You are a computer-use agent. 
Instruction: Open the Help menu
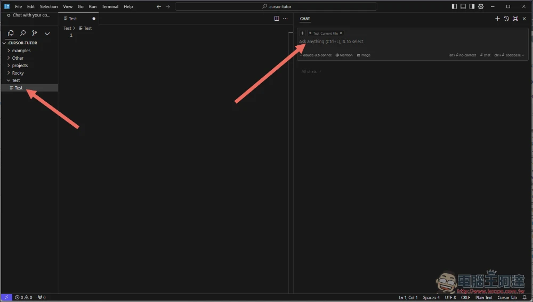[x=128, y=6]
